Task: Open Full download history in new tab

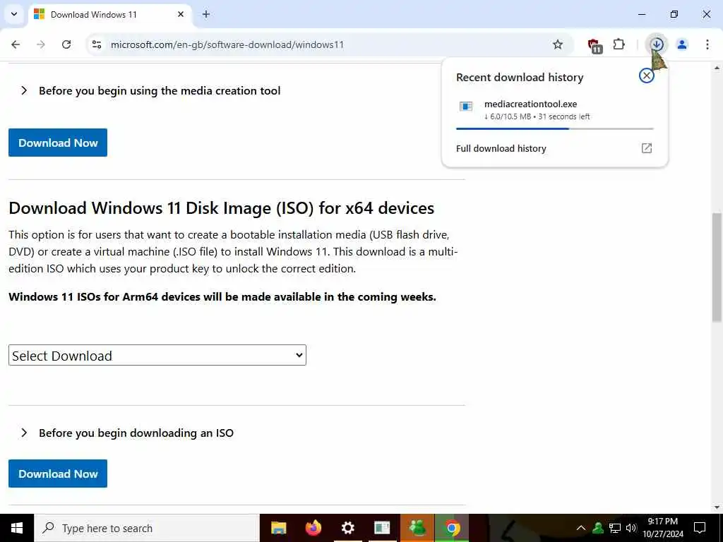Action: click(647, 148)
